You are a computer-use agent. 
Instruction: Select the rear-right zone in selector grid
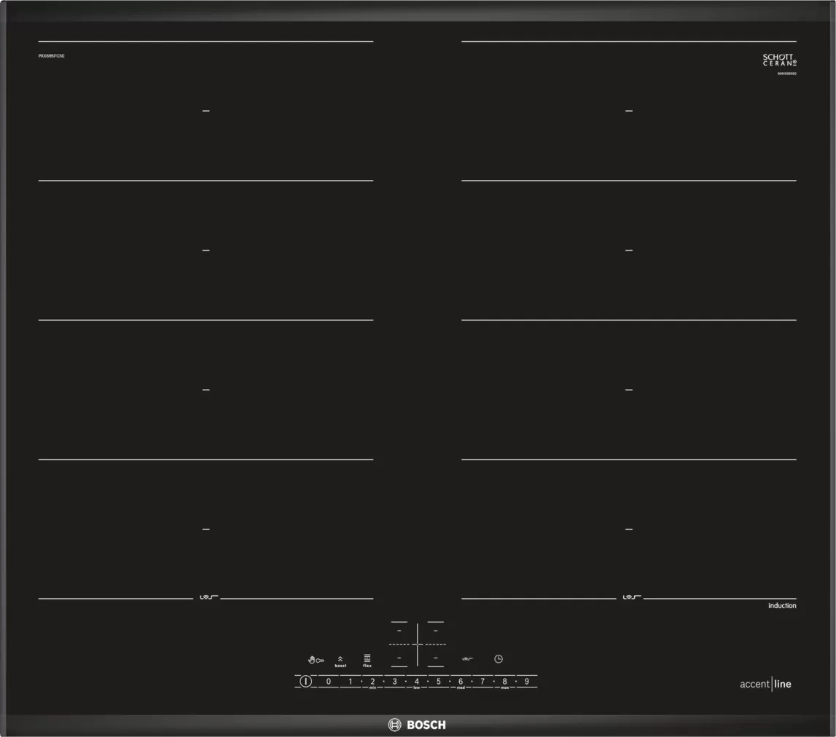pos(436,631)
